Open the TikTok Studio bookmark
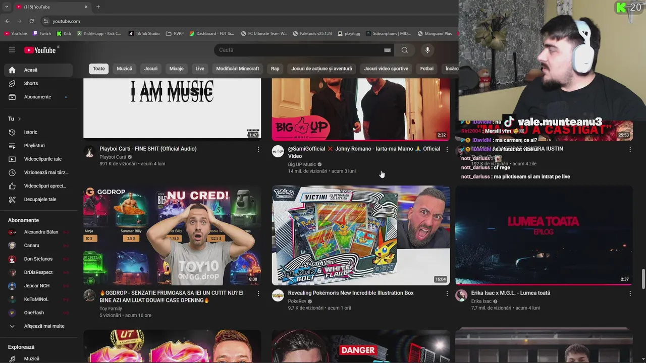This screenshot has height=363, width=646. [x=144, y=34]
